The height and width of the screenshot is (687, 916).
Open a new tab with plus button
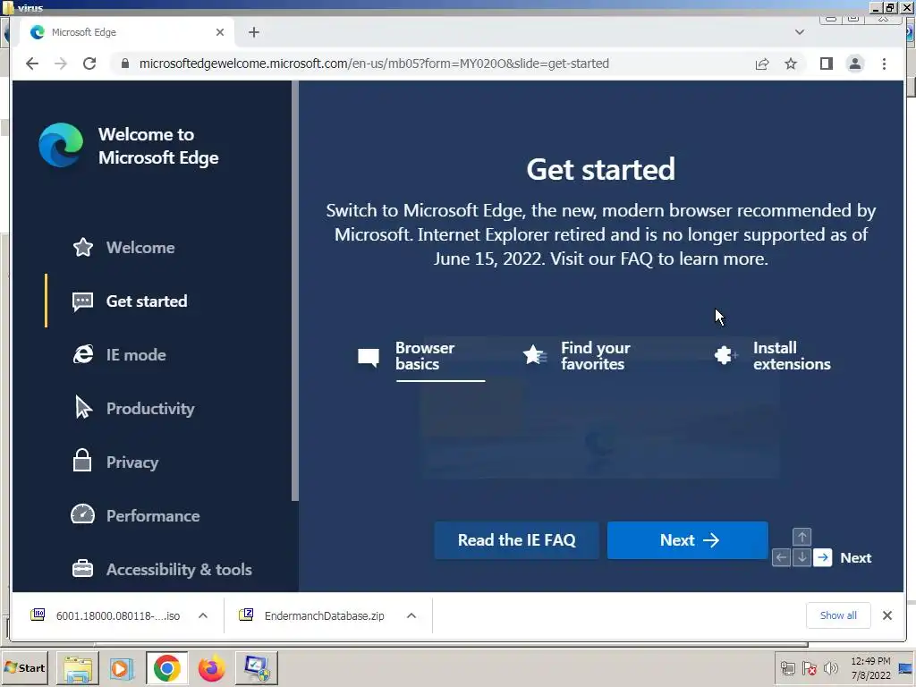(253, 32)
